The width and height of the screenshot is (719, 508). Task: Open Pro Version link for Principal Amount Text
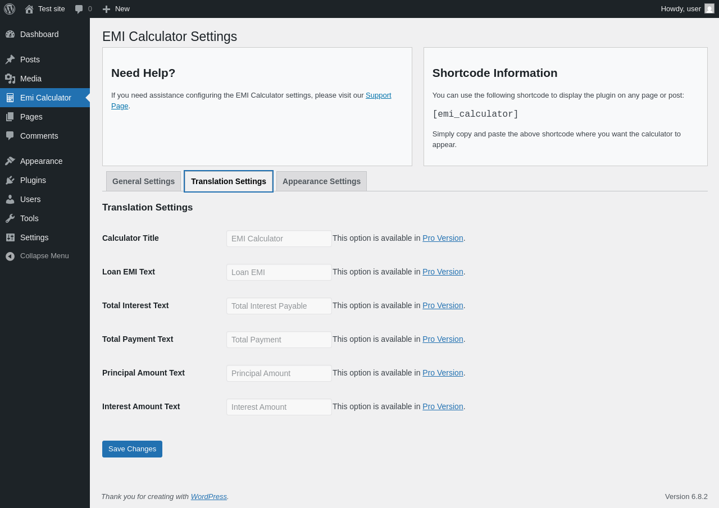coord(443,373)
